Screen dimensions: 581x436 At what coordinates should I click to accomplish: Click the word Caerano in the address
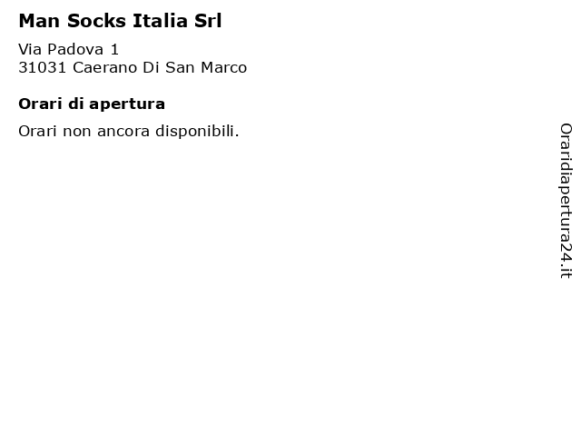point(105,67)
